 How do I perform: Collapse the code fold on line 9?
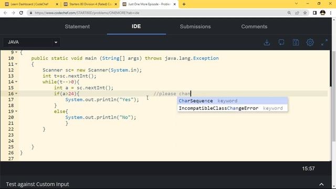pos(16,52)
